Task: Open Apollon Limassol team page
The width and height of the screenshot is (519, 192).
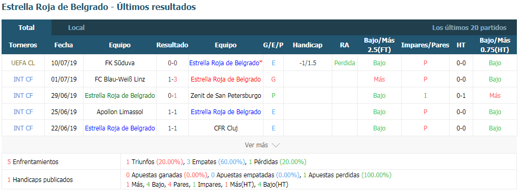Action: coord(120,112)
